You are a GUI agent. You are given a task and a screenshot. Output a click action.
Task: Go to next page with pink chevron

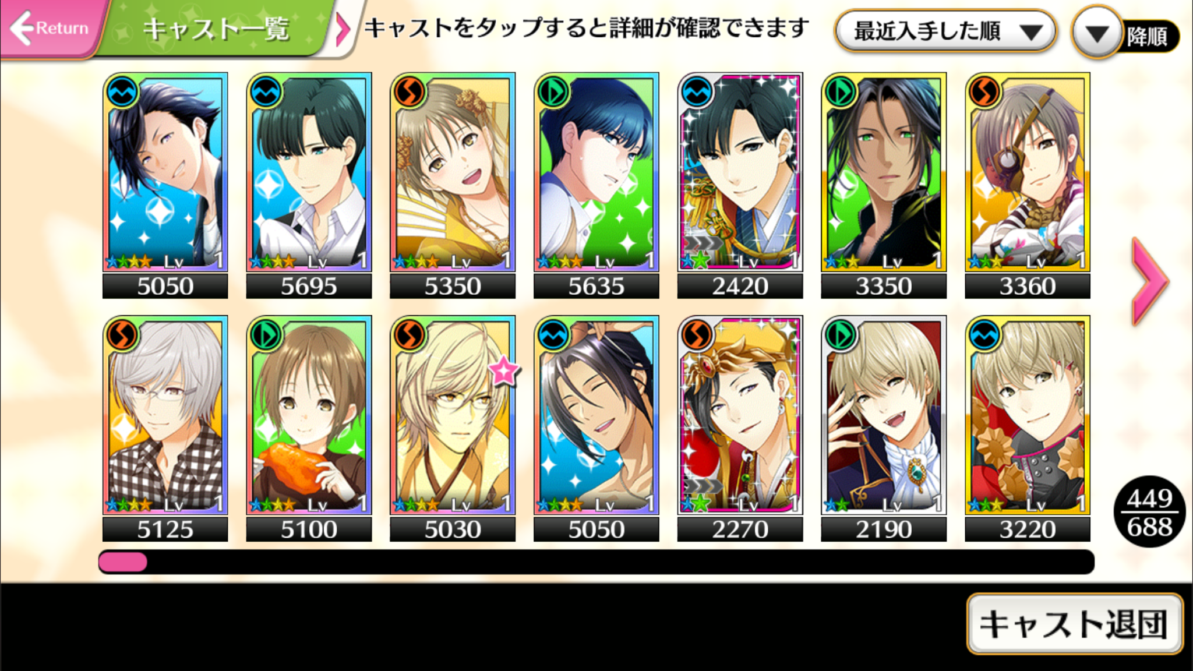tap(1149, 281)
